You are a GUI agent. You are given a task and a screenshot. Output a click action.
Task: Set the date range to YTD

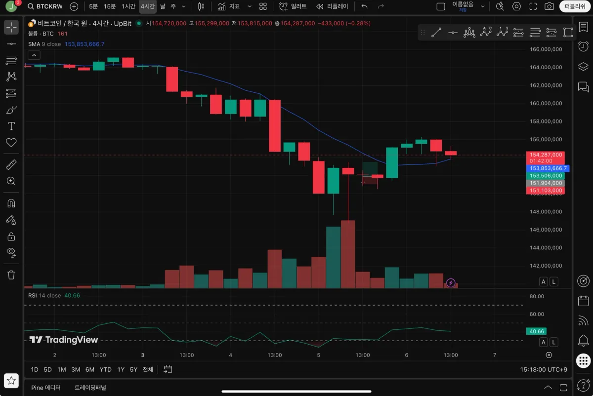pos(105,369)
